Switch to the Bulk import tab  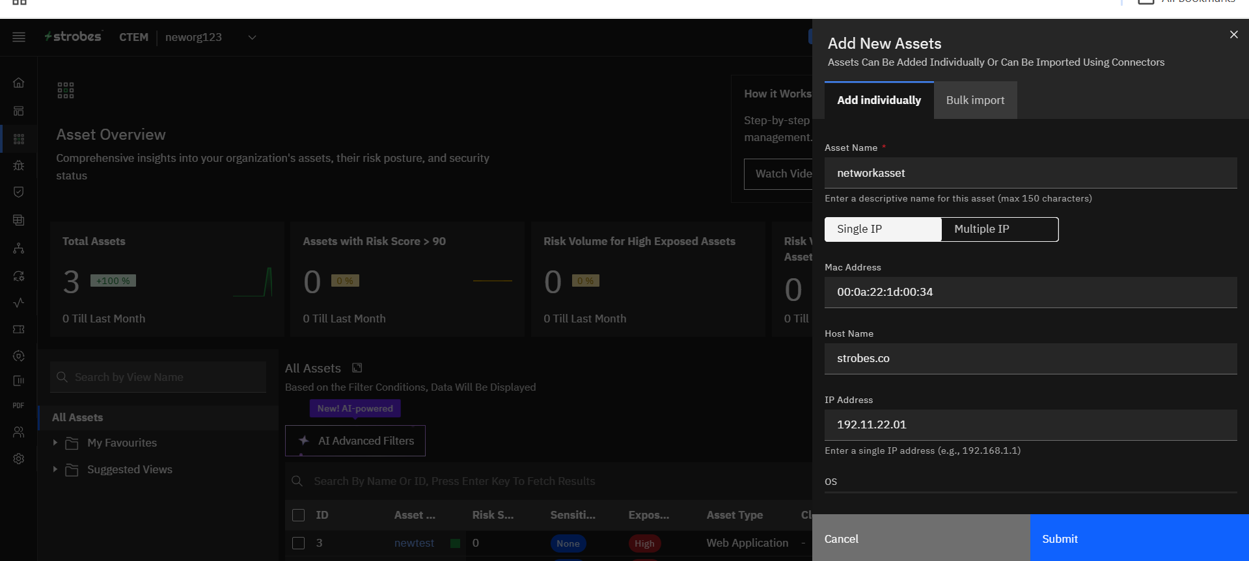click(x=975, y=100)
